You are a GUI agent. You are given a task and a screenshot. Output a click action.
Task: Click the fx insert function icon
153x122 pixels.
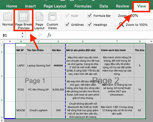pyautogui.click(x=49, y=35)
